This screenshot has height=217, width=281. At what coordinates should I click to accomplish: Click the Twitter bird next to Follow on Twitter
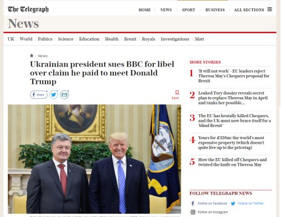(x=233, y=204)
